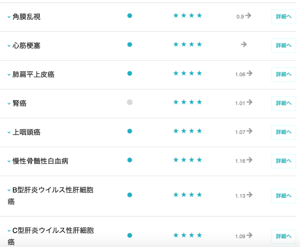This screenshot has width=300, height=247.
Task: Expand the 角膜乱視 row chevron
Action: [9, 17]
